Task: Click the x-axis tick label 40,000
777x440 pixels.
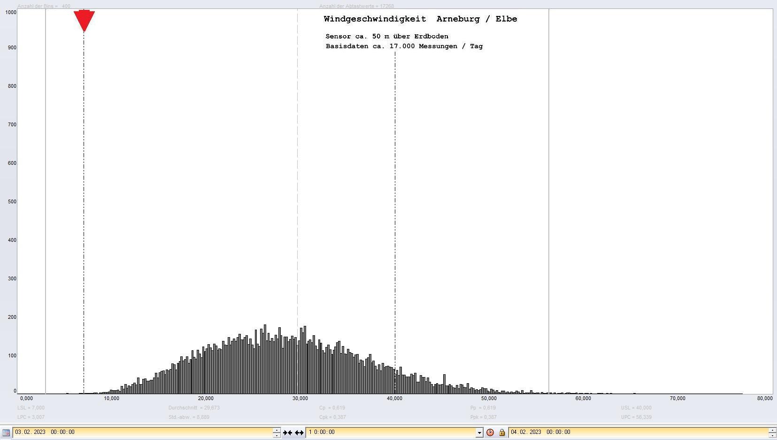Action: pyautogui.click(x=394, y=398)
